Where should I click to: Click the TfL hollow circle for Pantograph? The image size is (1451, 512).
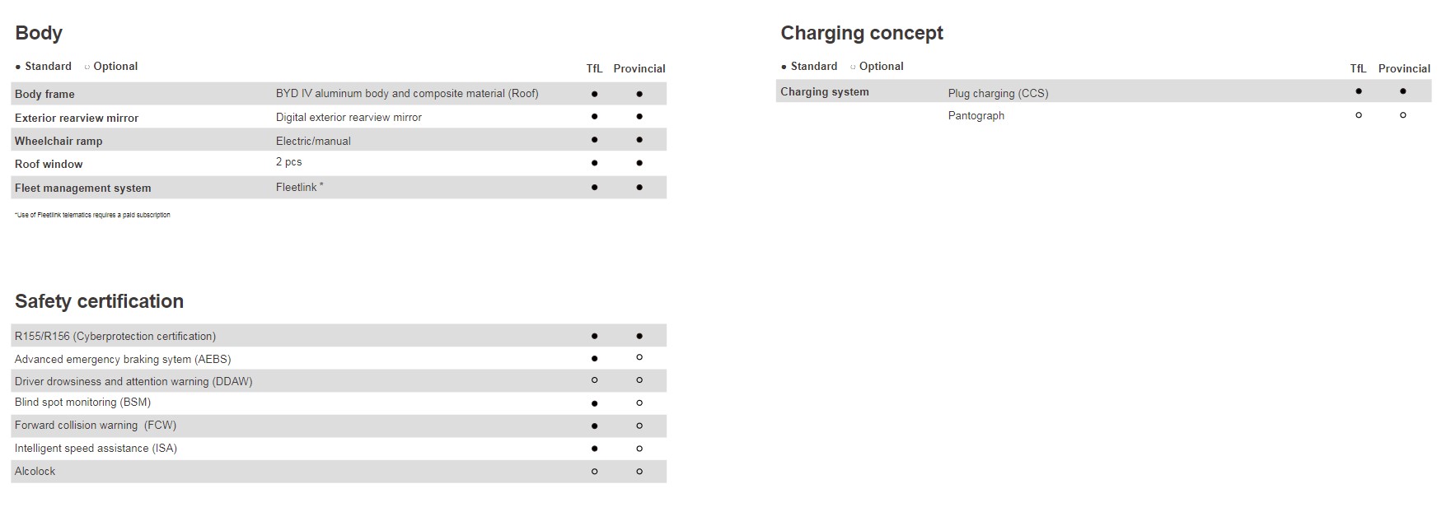click(x=1359, y=115)
